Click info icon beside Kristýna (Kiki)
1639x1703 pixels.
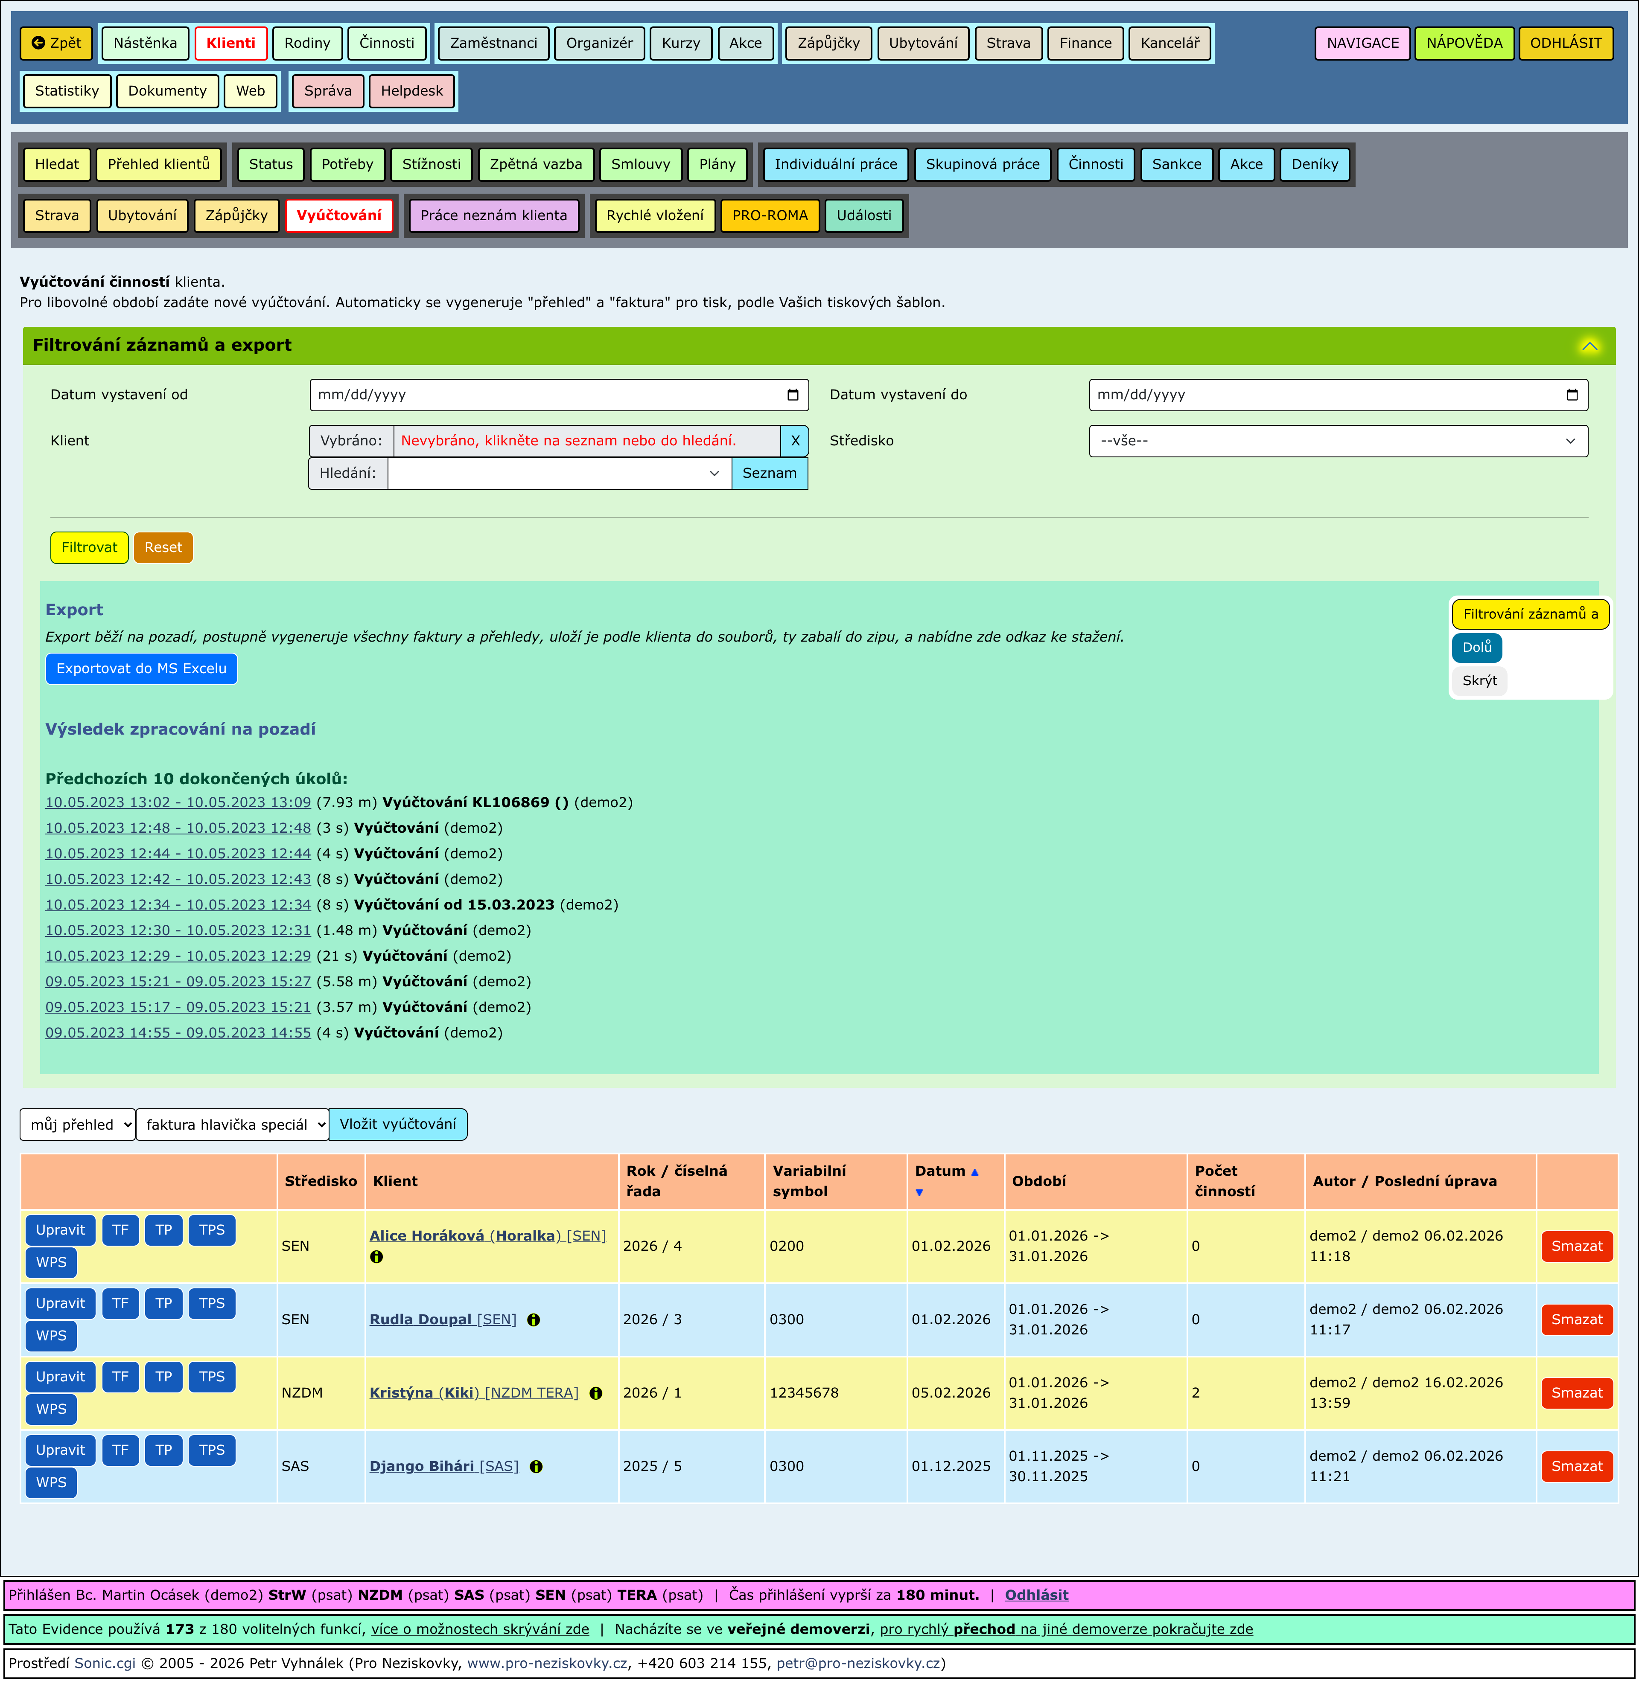(x=595, y=1393)
